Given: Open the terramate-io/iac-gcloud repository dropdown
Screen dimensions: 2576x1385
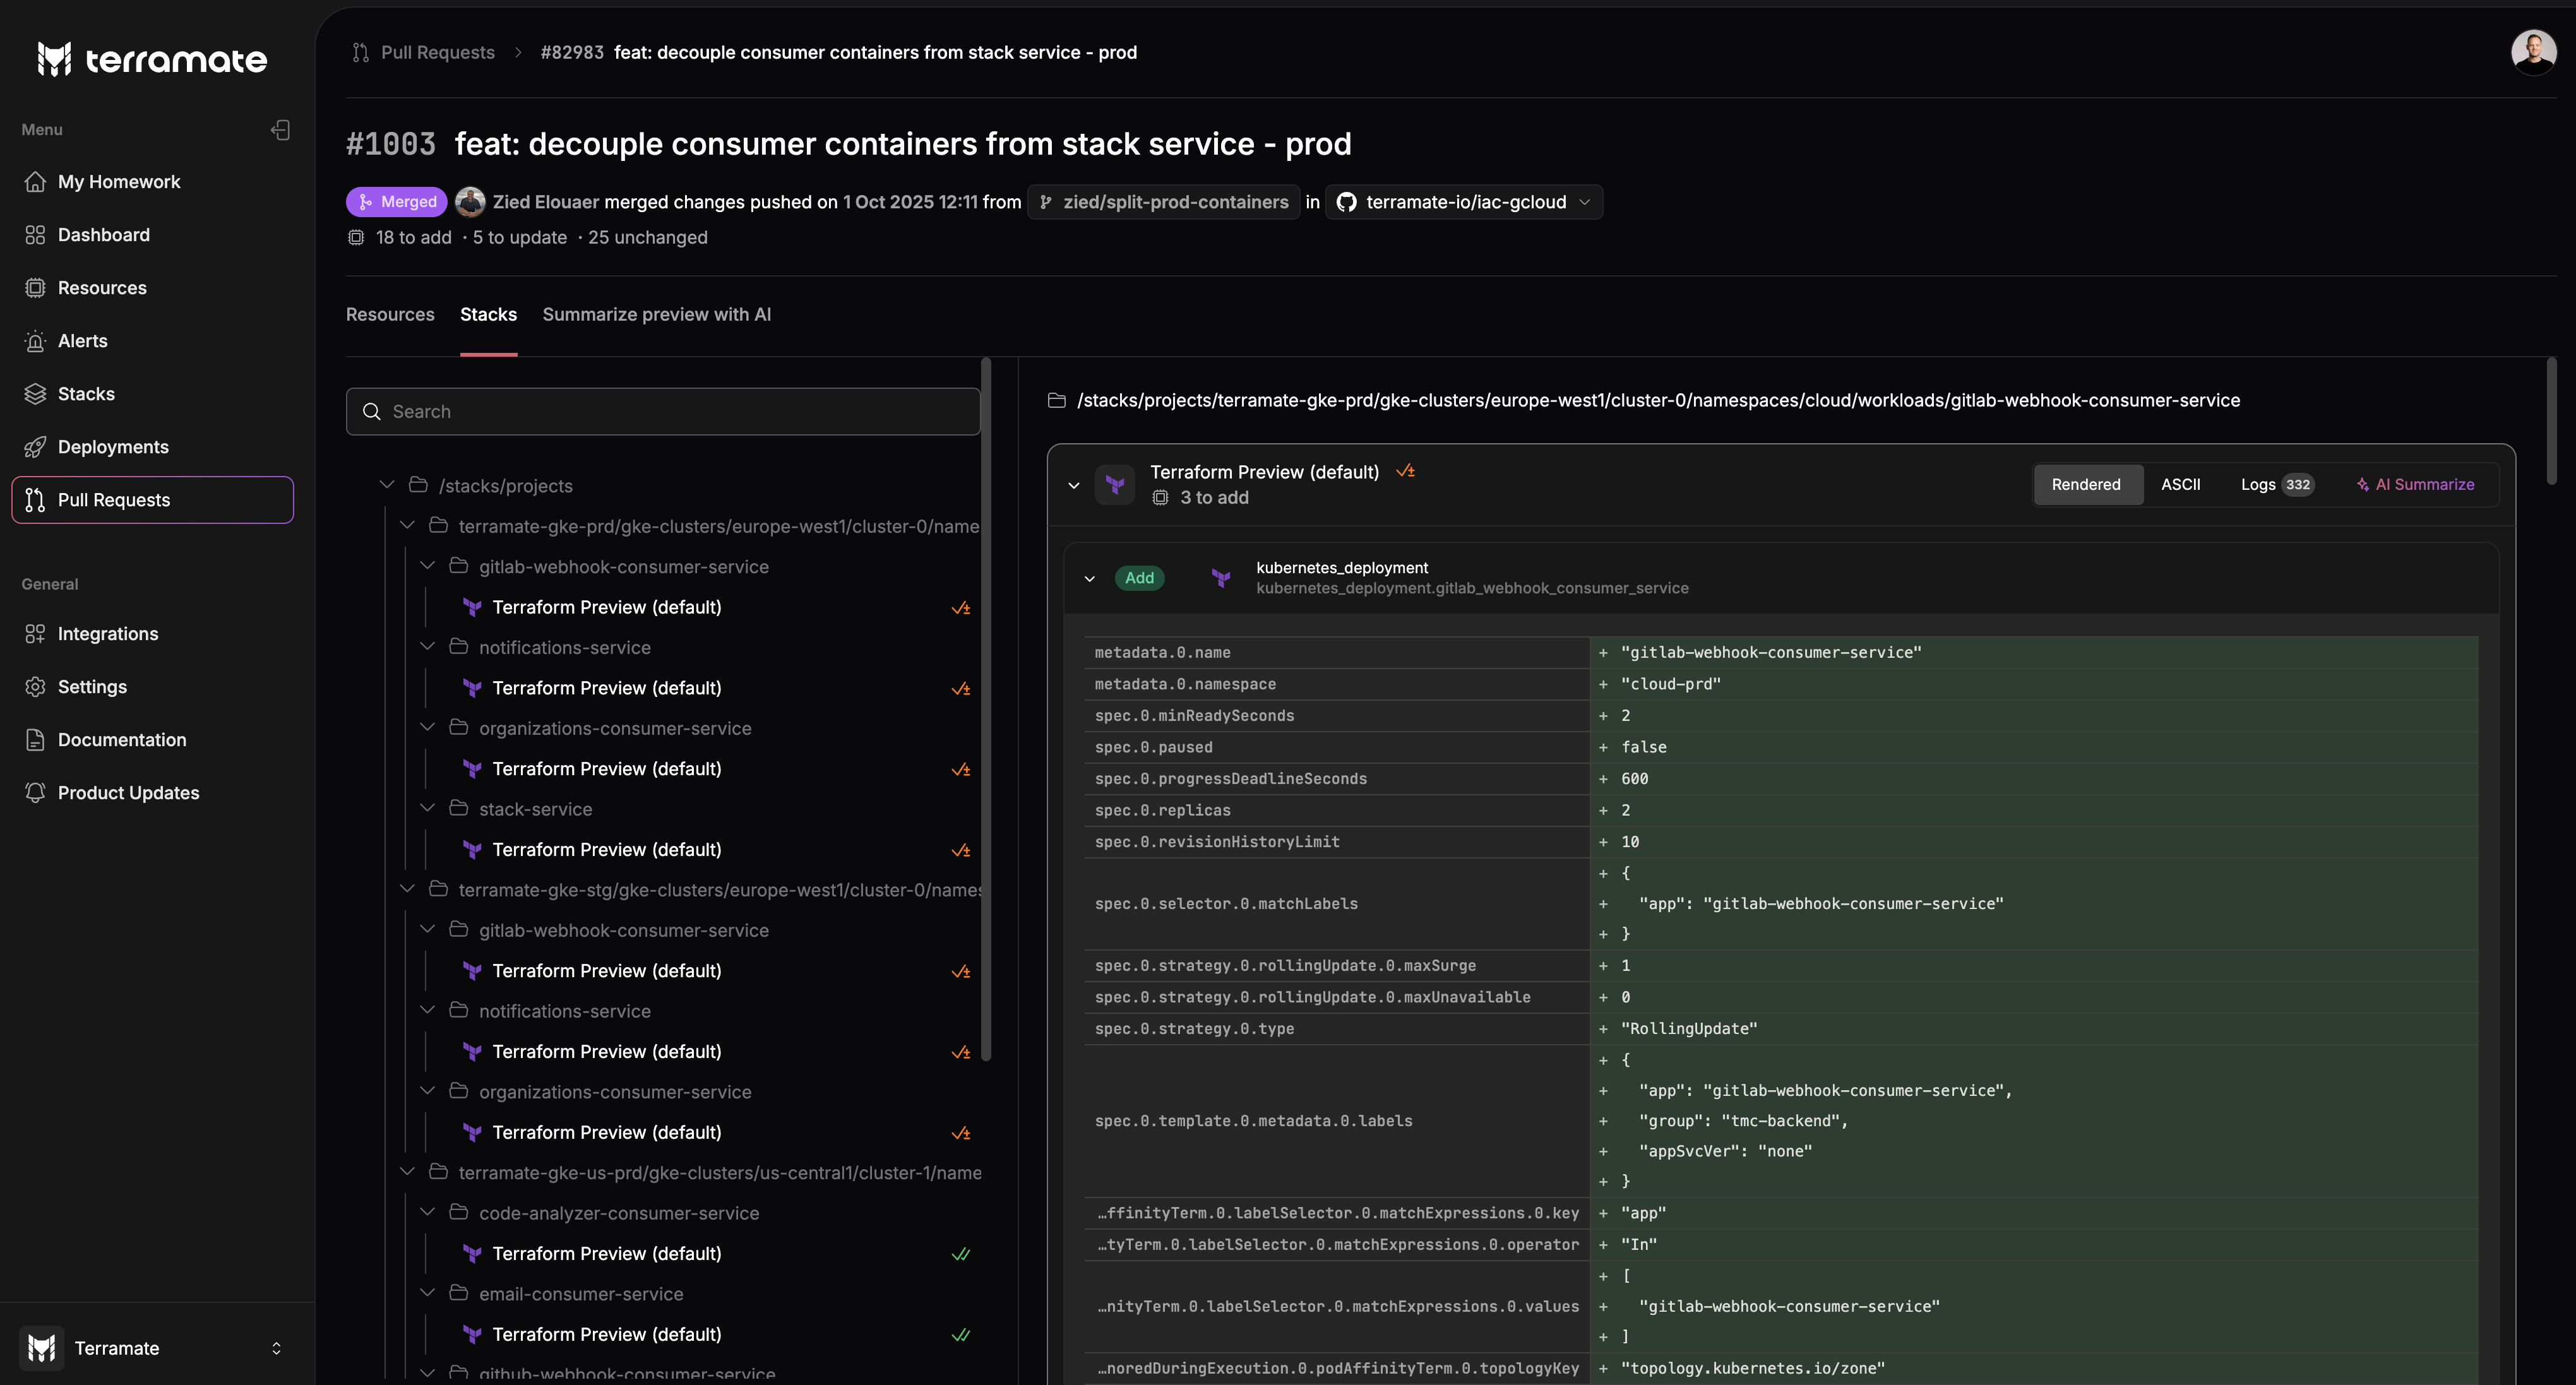Looking at the screenshot, I should click(1585, 201).
